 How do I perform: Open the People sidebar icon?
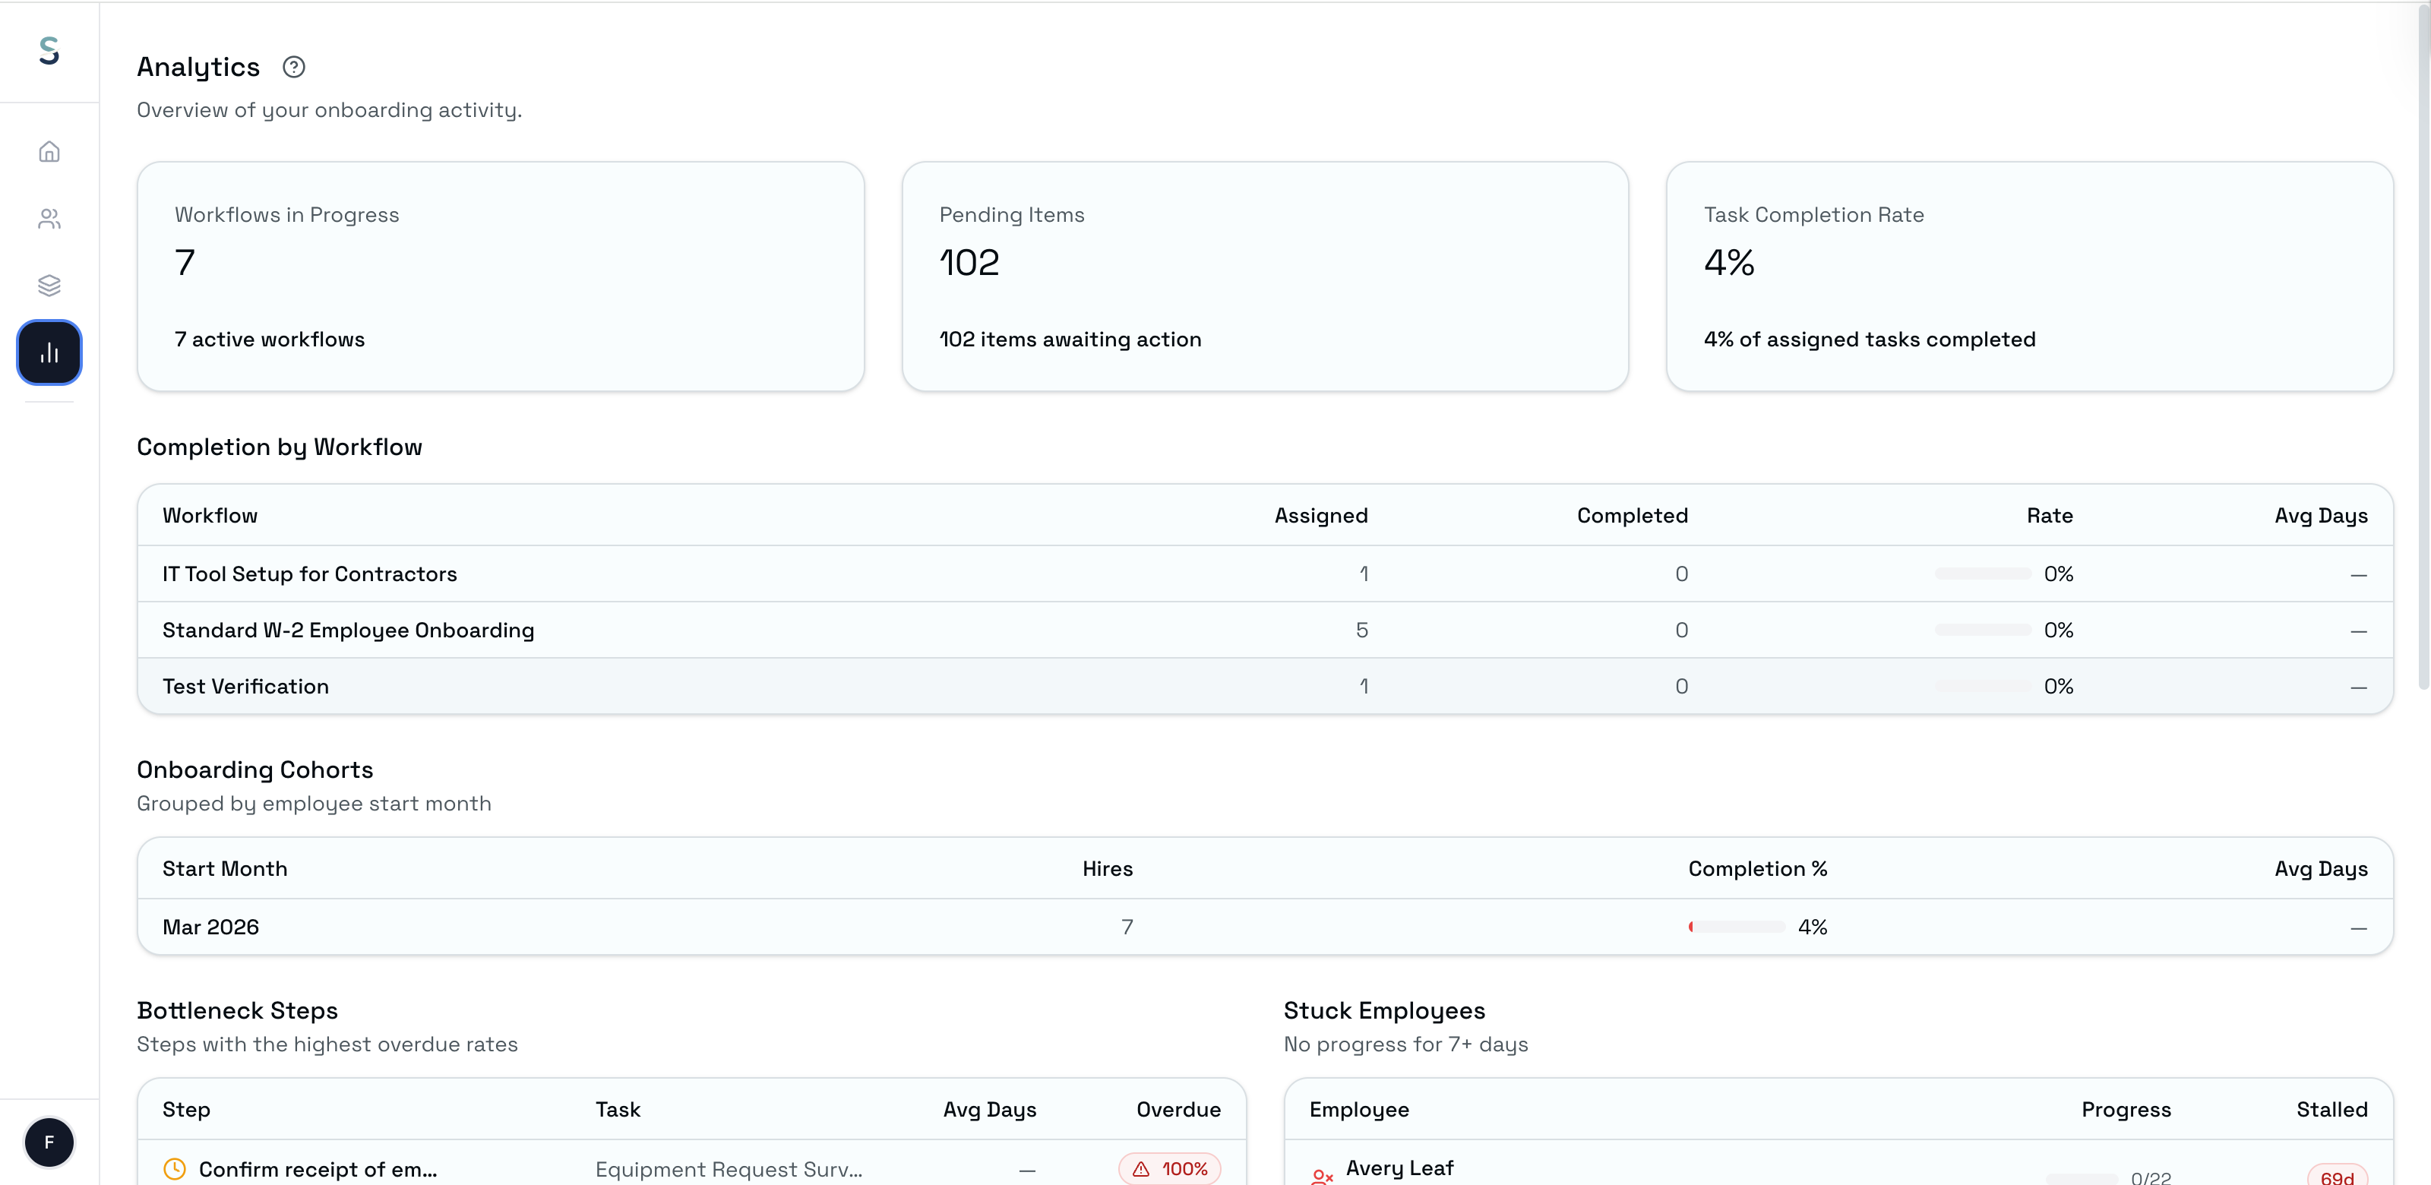(x=49, y=219)
